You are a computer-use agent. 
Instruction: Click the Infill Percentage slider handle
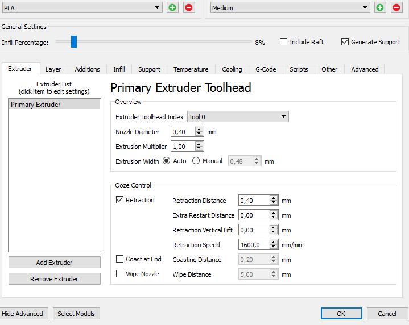tap(74, 42)
